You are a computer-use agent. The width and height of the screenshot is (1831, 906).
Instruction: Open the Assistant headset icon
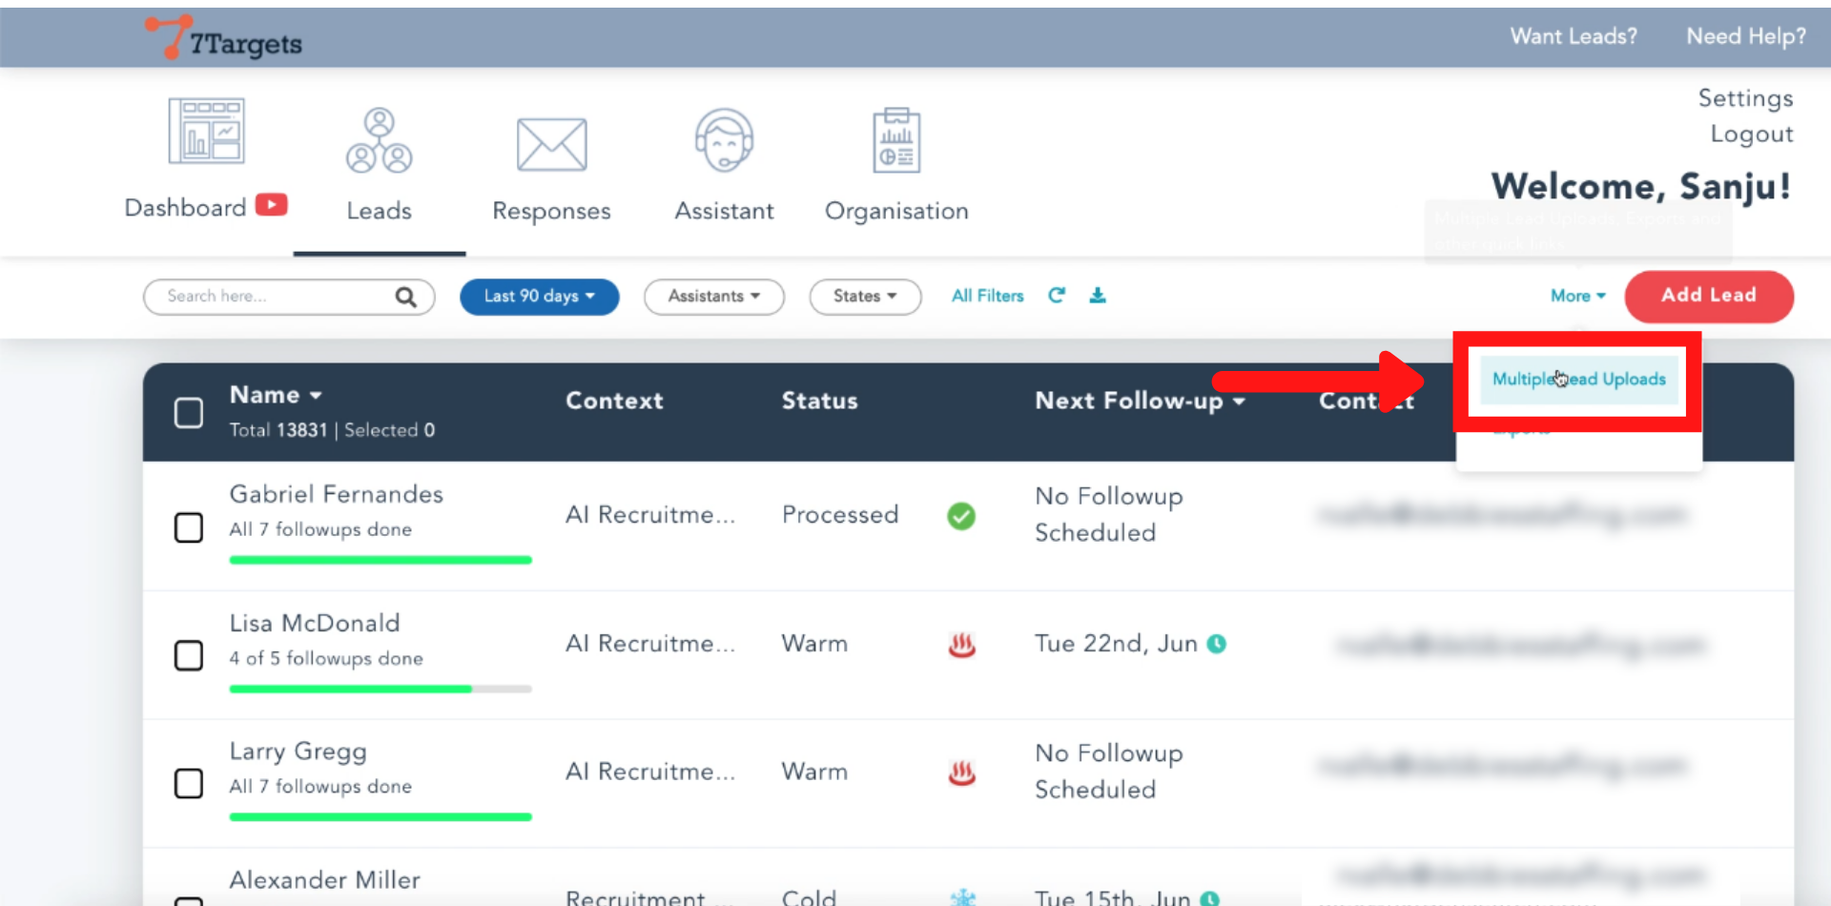coord(724,141)
